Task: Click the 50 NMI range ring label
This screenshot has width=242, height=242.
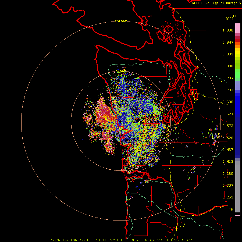Action: click(x=121, y=71)
